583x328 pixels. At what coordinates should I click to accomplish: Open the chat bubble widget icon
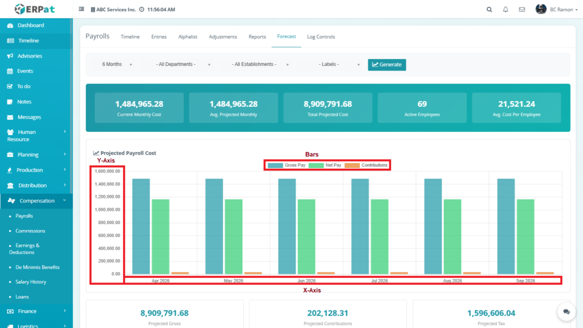click(x=566, y=312)
